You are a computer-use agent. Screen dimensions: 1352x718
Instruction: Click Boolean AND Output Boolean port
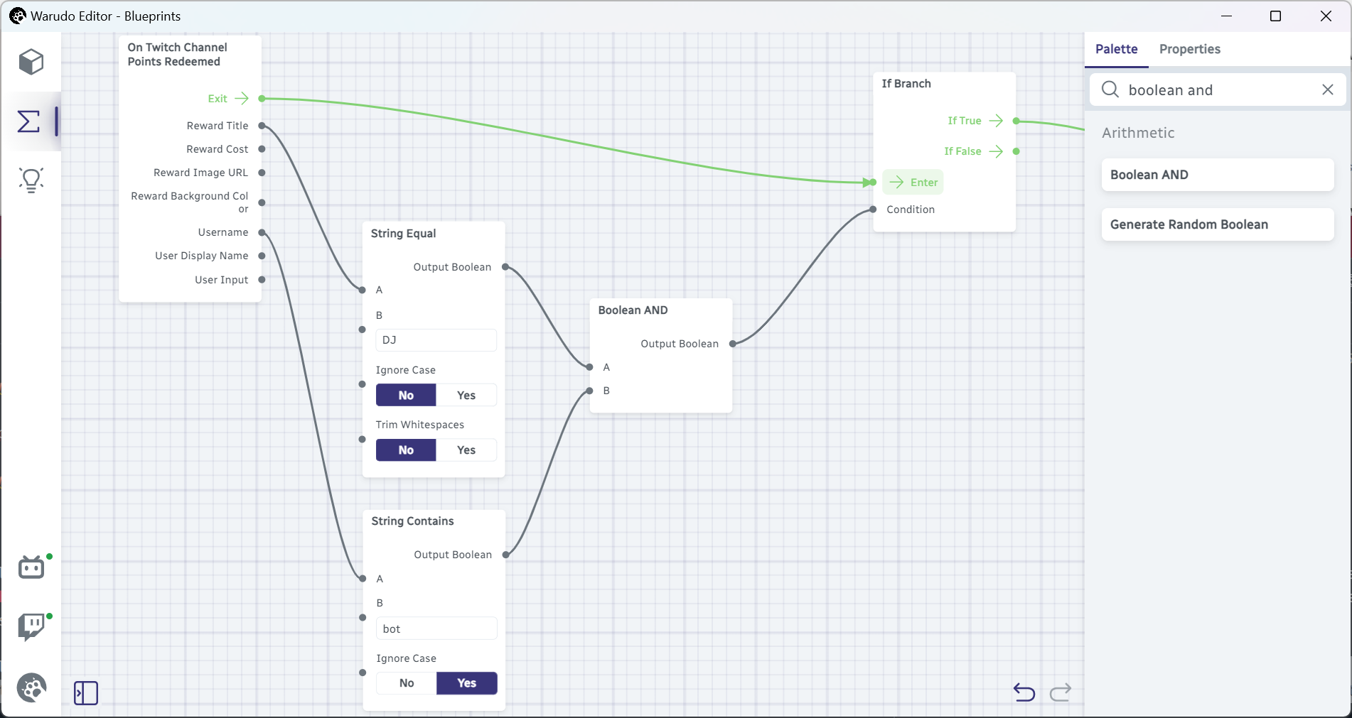[733, 344]
